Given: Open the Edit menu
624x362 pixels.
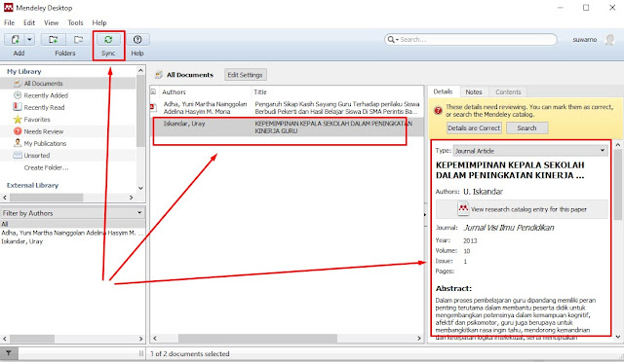Looking at the screenshot, I should point(29,22).
